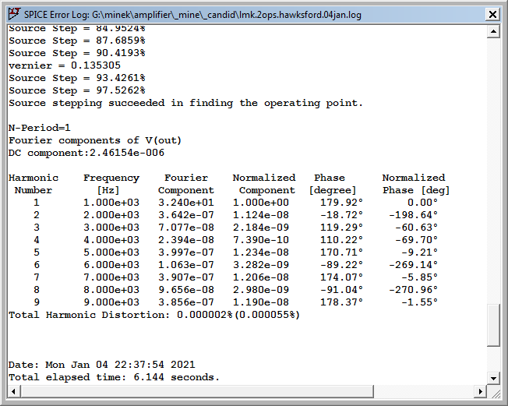This screenshot has height=406, width=508.
Task: Click the second harmonic value 3.642e-07
Action: (186, 215)
